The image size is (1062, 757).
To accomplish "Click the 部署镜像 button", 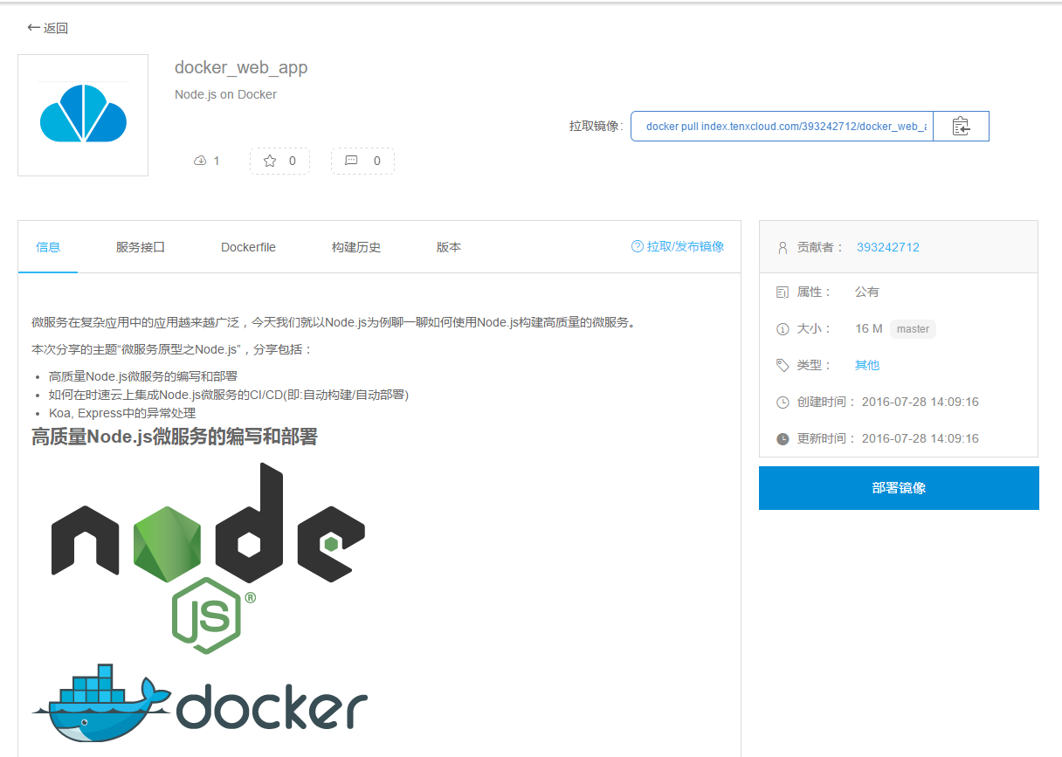I will coord(898,487).
